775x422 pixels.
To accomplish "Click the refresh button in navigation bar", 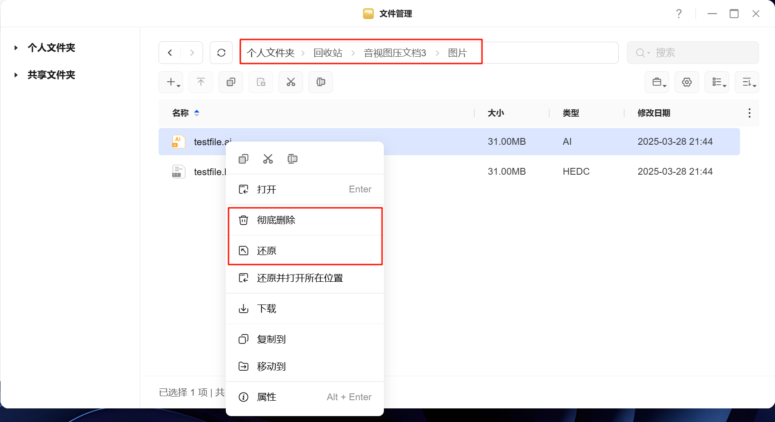I will coord(221,53).
